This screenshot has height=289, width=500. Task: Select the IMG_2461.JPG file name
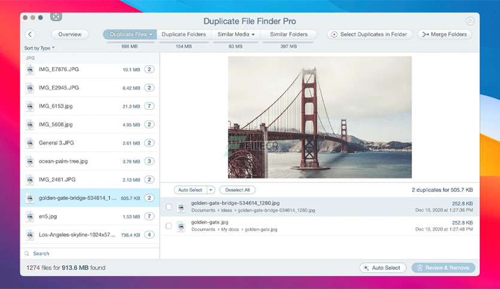point(57,180)
